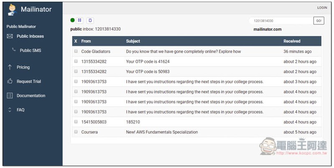Click the Documentation list icon
This screenshot has height=168, width=334.
[10, 95]
